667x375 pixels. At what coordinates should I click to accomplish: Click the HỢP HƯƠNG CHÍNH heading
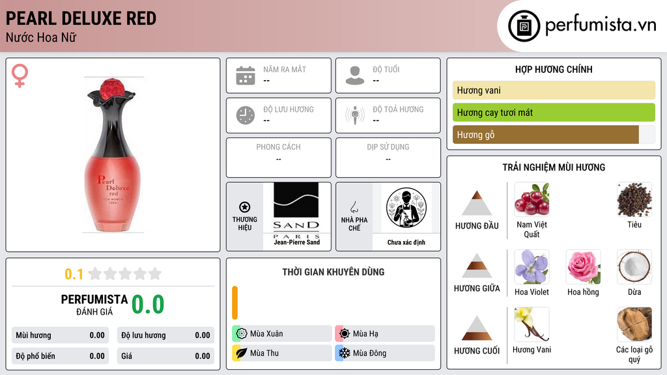[x=554, y=69]
